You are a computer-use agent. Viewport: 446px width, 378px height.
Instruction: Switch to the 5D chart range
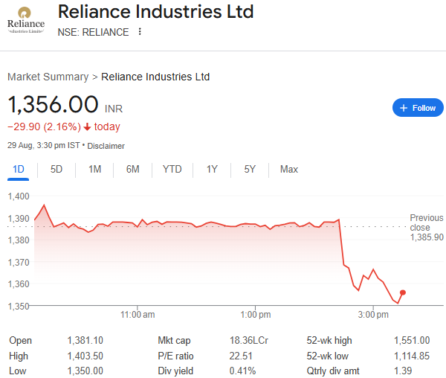tap(56, 169)
